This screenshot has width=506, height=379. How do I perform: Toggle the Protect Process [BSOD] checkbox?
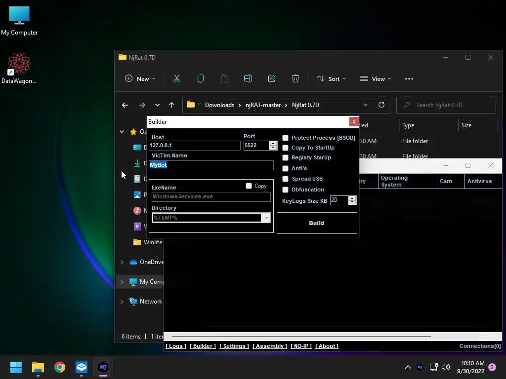click(285, 138)
